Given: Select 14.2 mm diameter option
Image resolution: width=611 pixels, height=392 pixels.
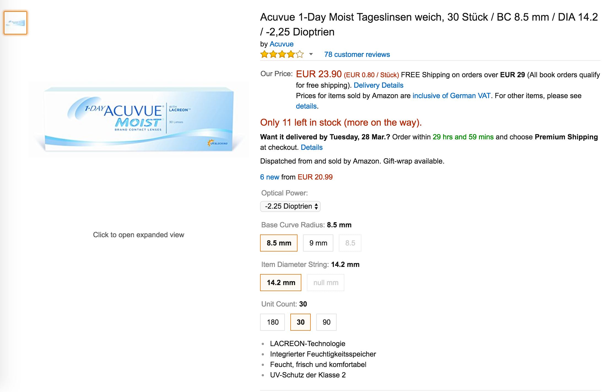Looking at the screenshot, I should point(281,283).
